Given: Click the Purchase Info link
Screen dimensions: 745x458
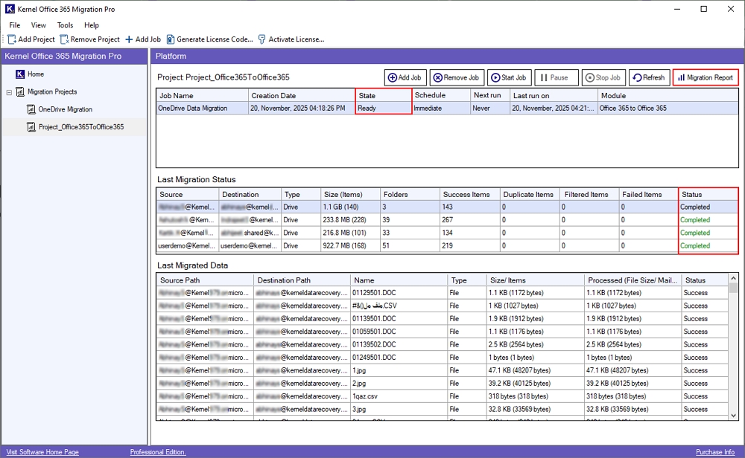Looking at the screenshot, I should tap(714, 452).
